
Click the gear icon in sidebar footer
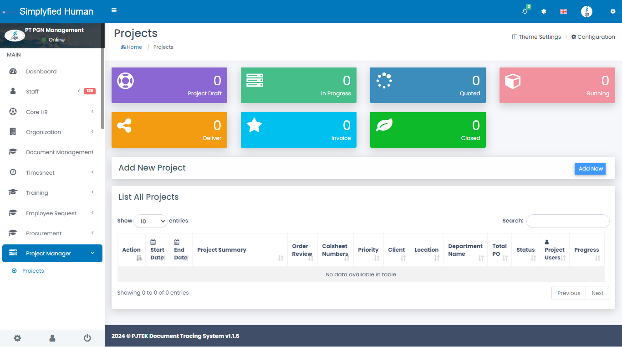(x=17, y=338)
